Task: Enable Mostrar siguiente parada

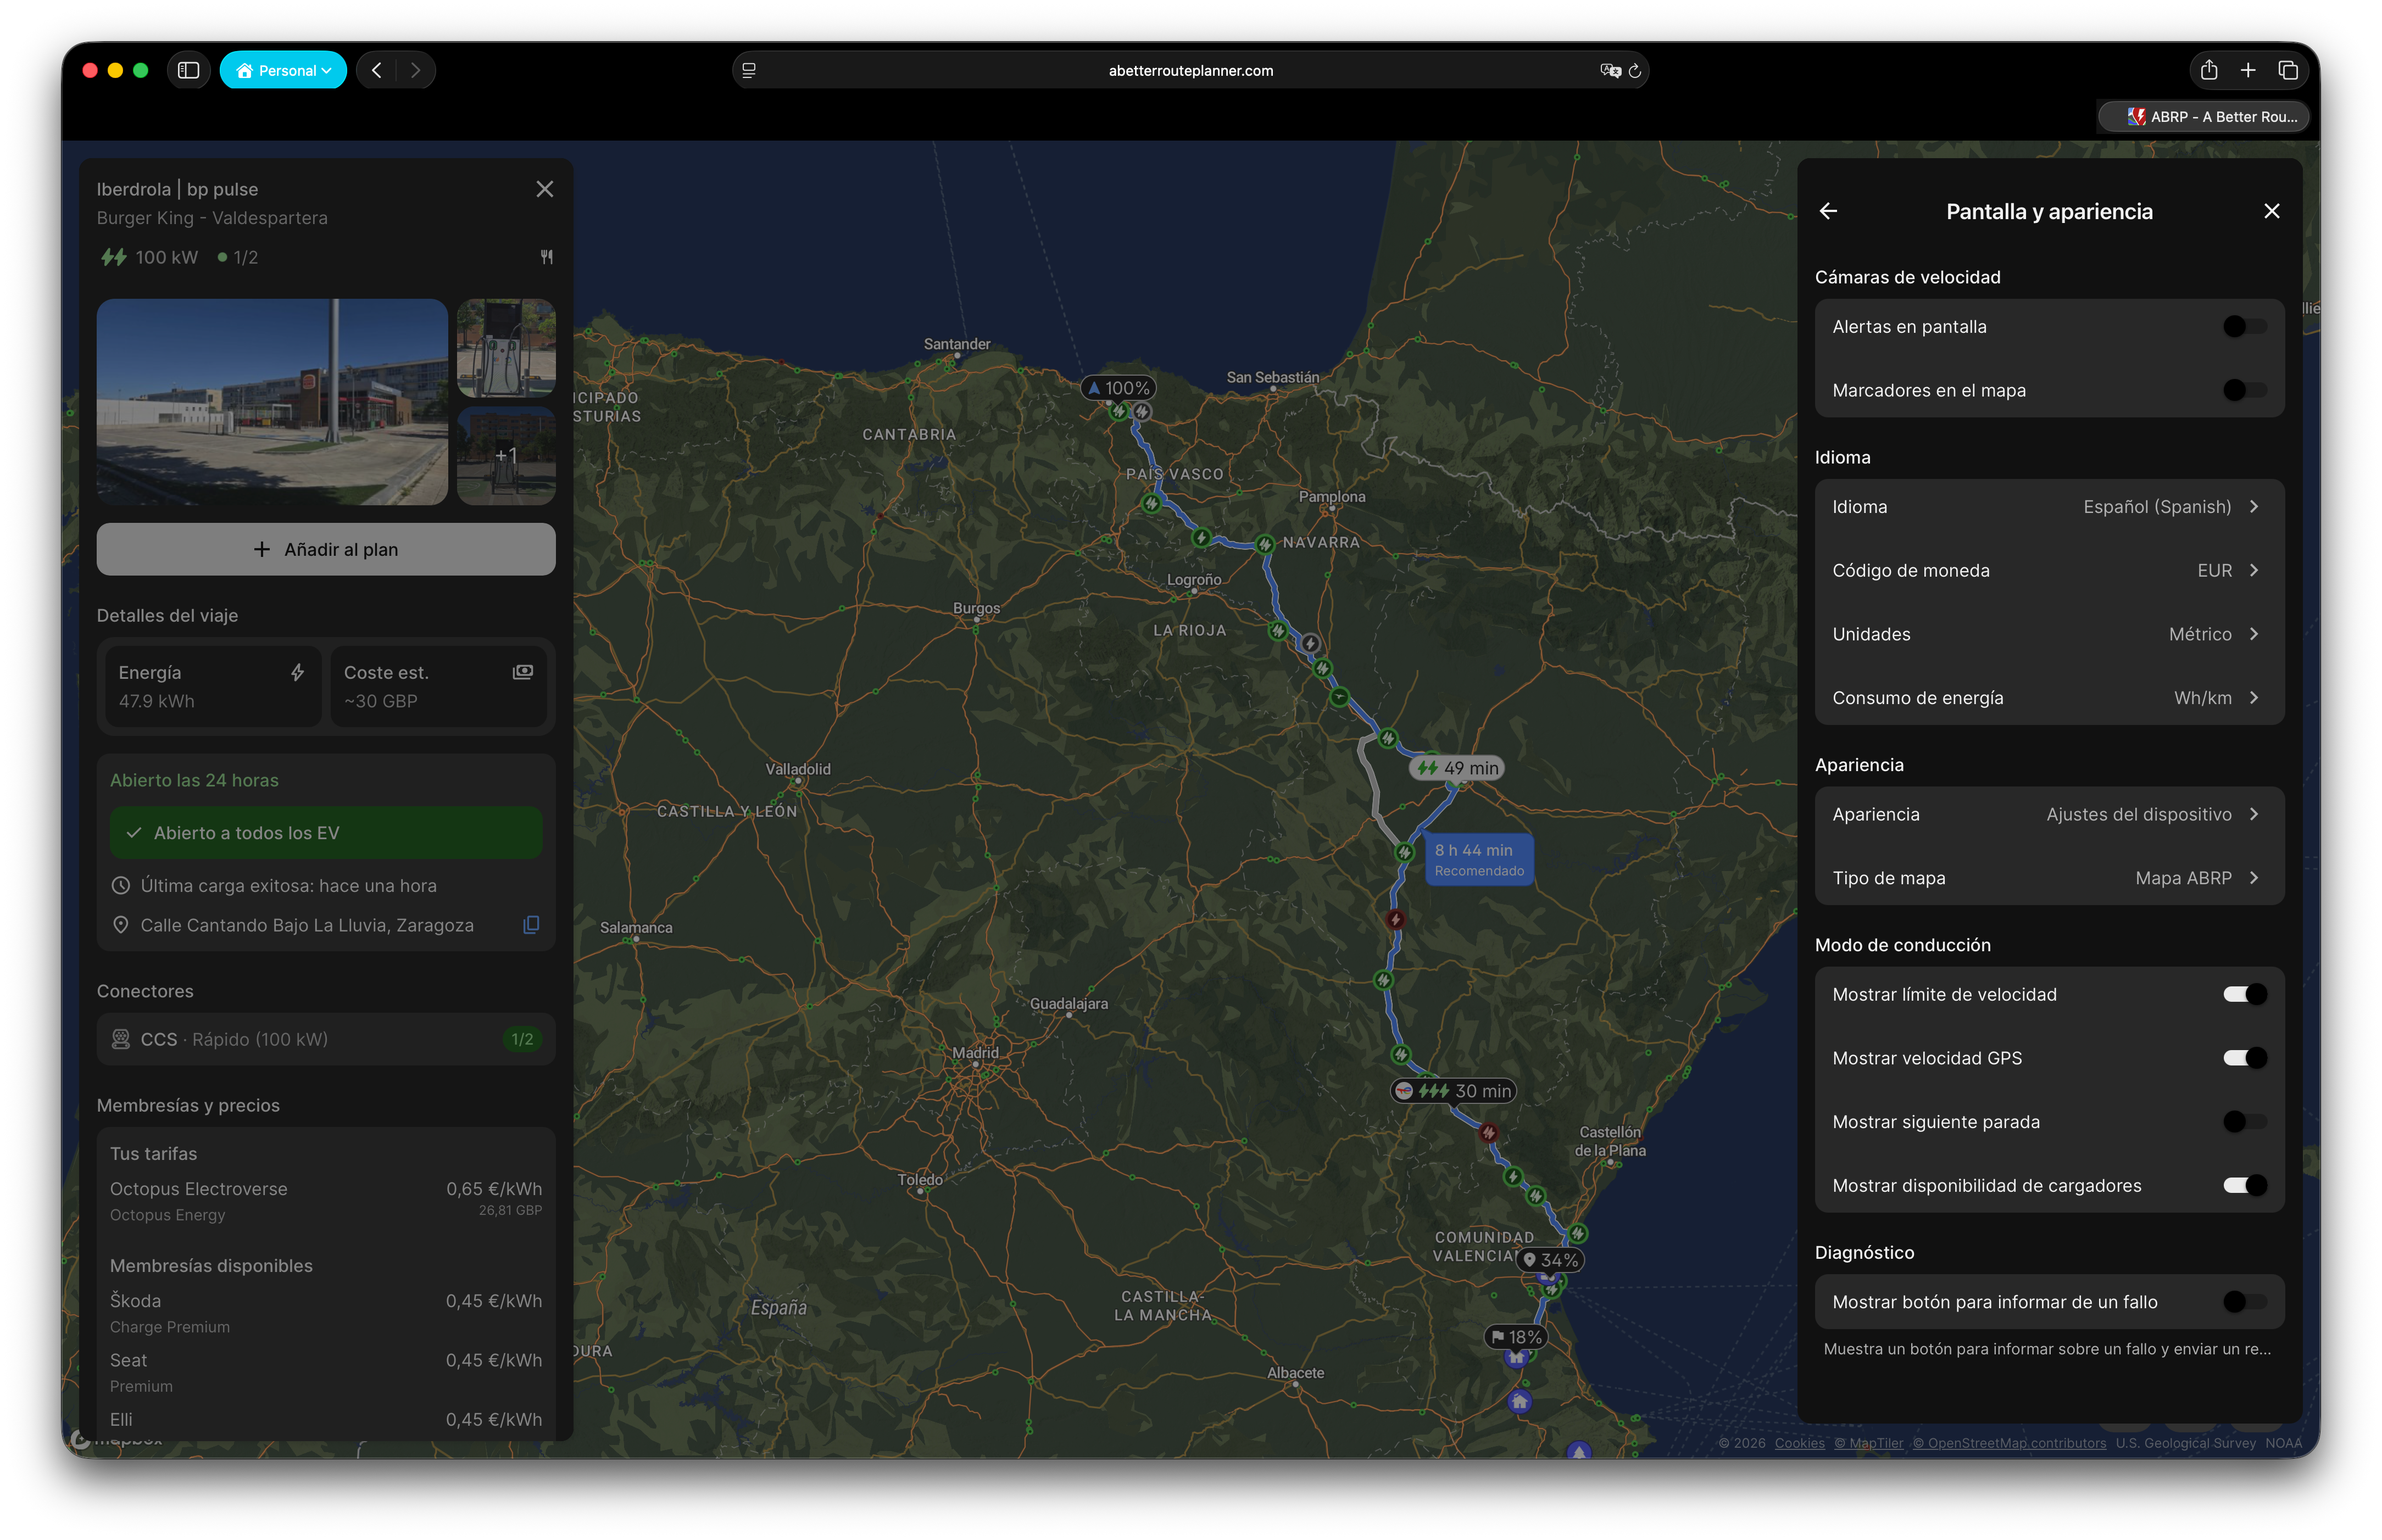Action: click(x=2245, y=1122)
